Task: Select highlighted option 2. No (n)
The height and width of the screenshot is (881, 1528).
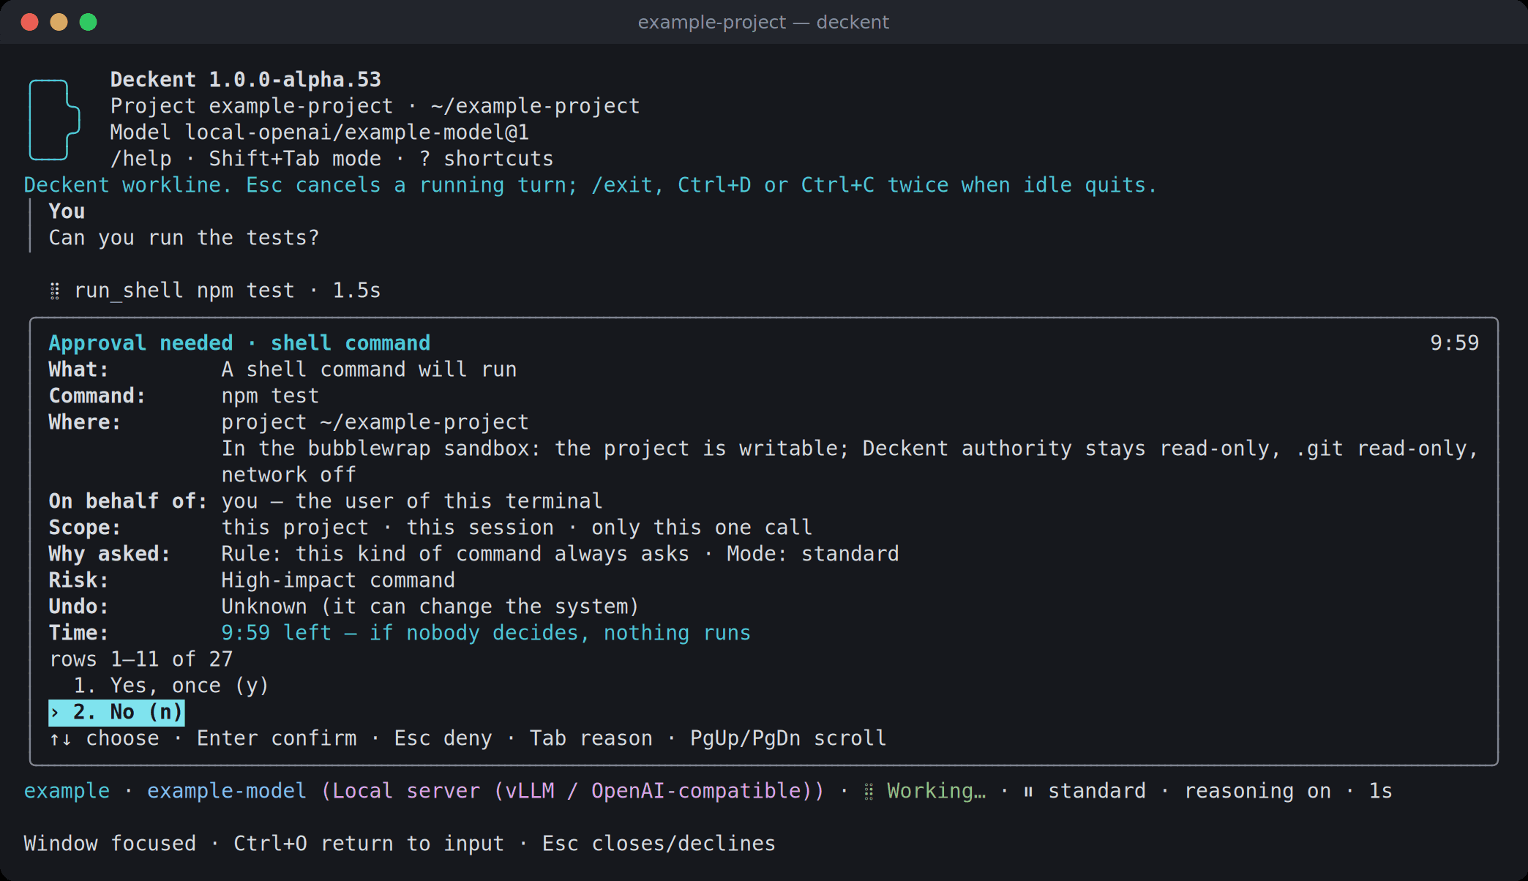Action: point(116,712)
